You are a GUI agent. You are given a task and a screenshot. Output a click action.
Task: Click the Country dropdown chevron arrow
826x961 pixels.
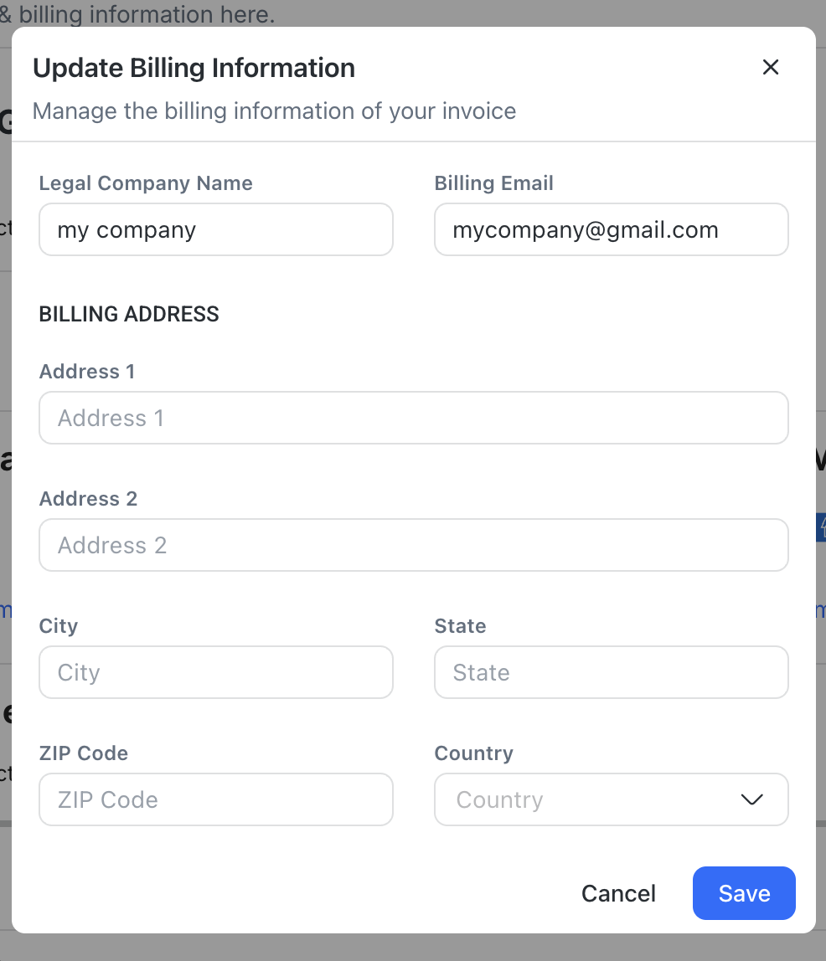[751, 799]
